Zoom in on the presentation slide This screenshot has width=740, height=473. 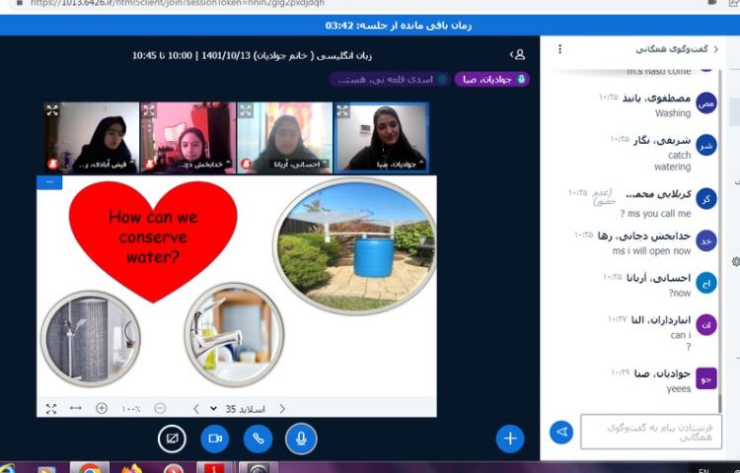(x=102, y=409)
